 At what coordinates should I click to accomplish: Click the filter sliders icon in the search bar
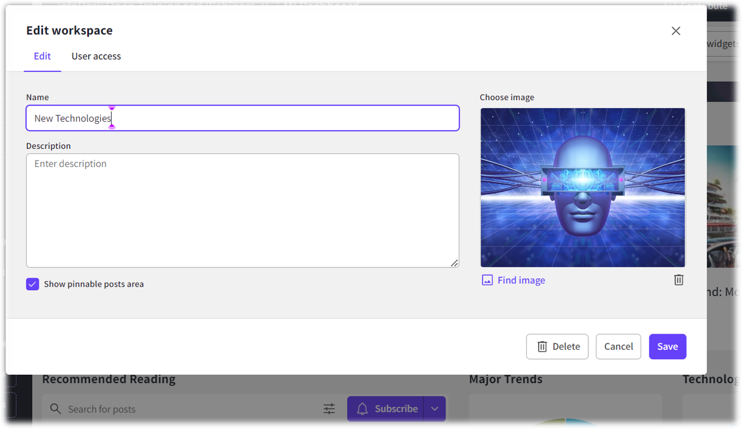coord(329,409)
